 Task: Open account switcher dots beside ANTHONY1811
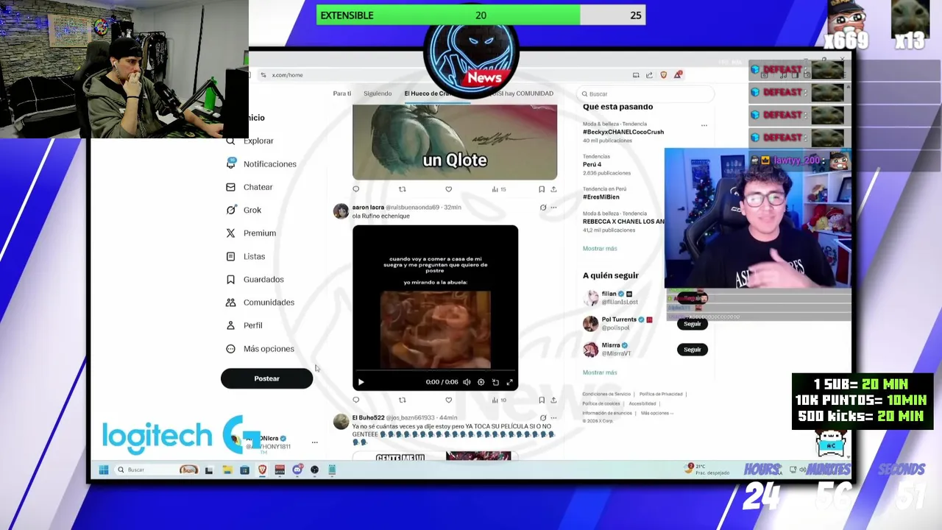tap(314, 442)
